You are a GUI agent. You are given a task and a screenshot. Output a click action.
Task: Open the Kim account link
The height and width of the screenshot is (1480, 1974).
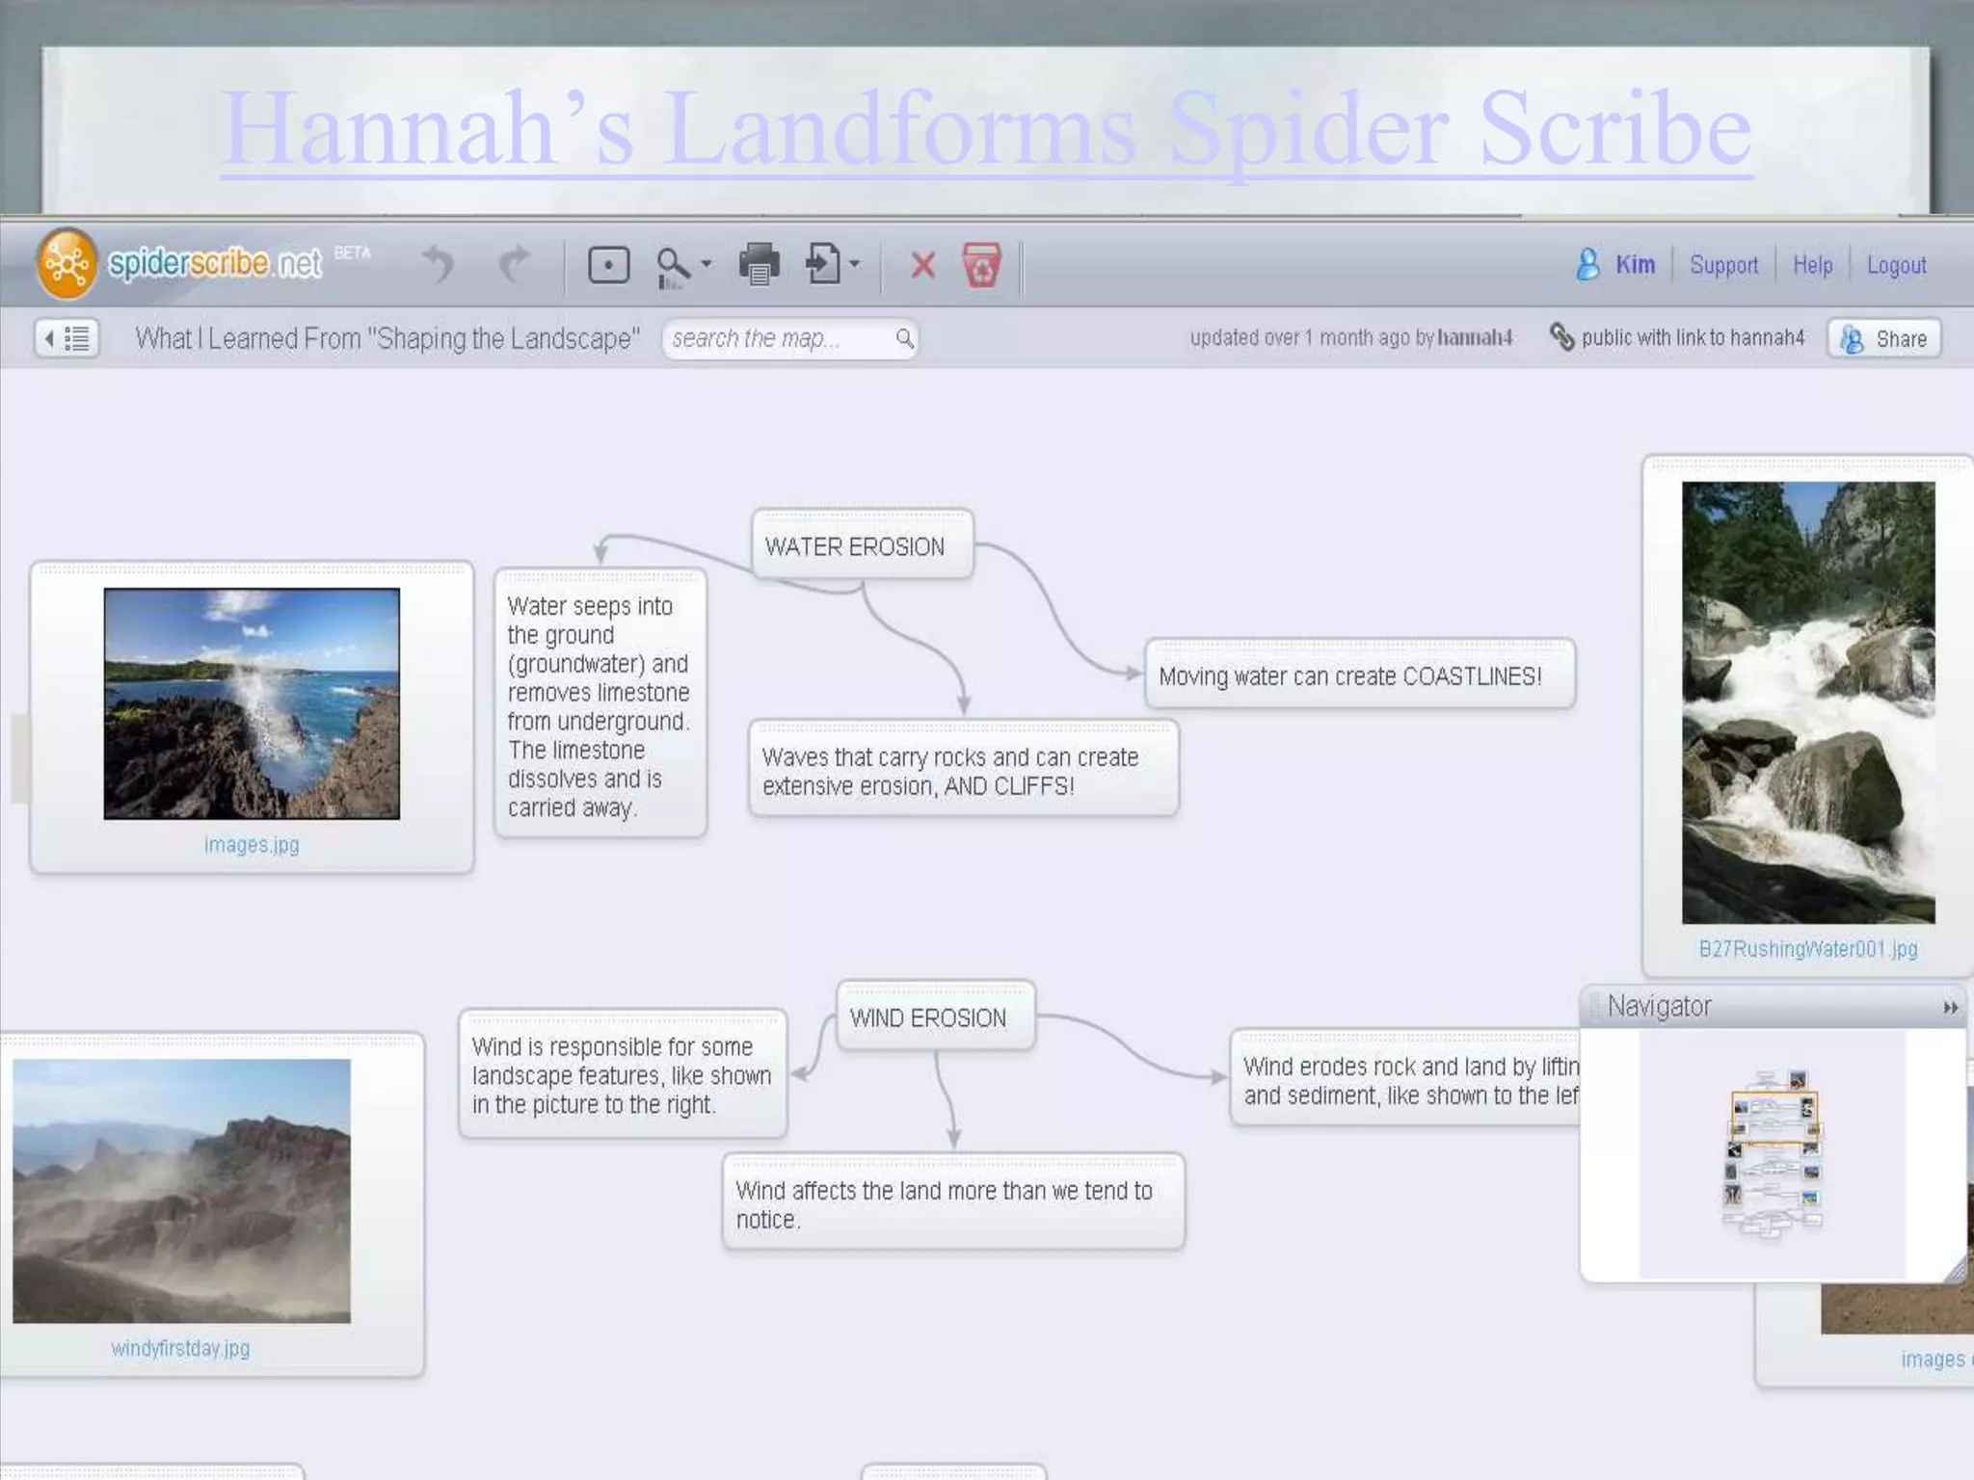click(1635, 265)
